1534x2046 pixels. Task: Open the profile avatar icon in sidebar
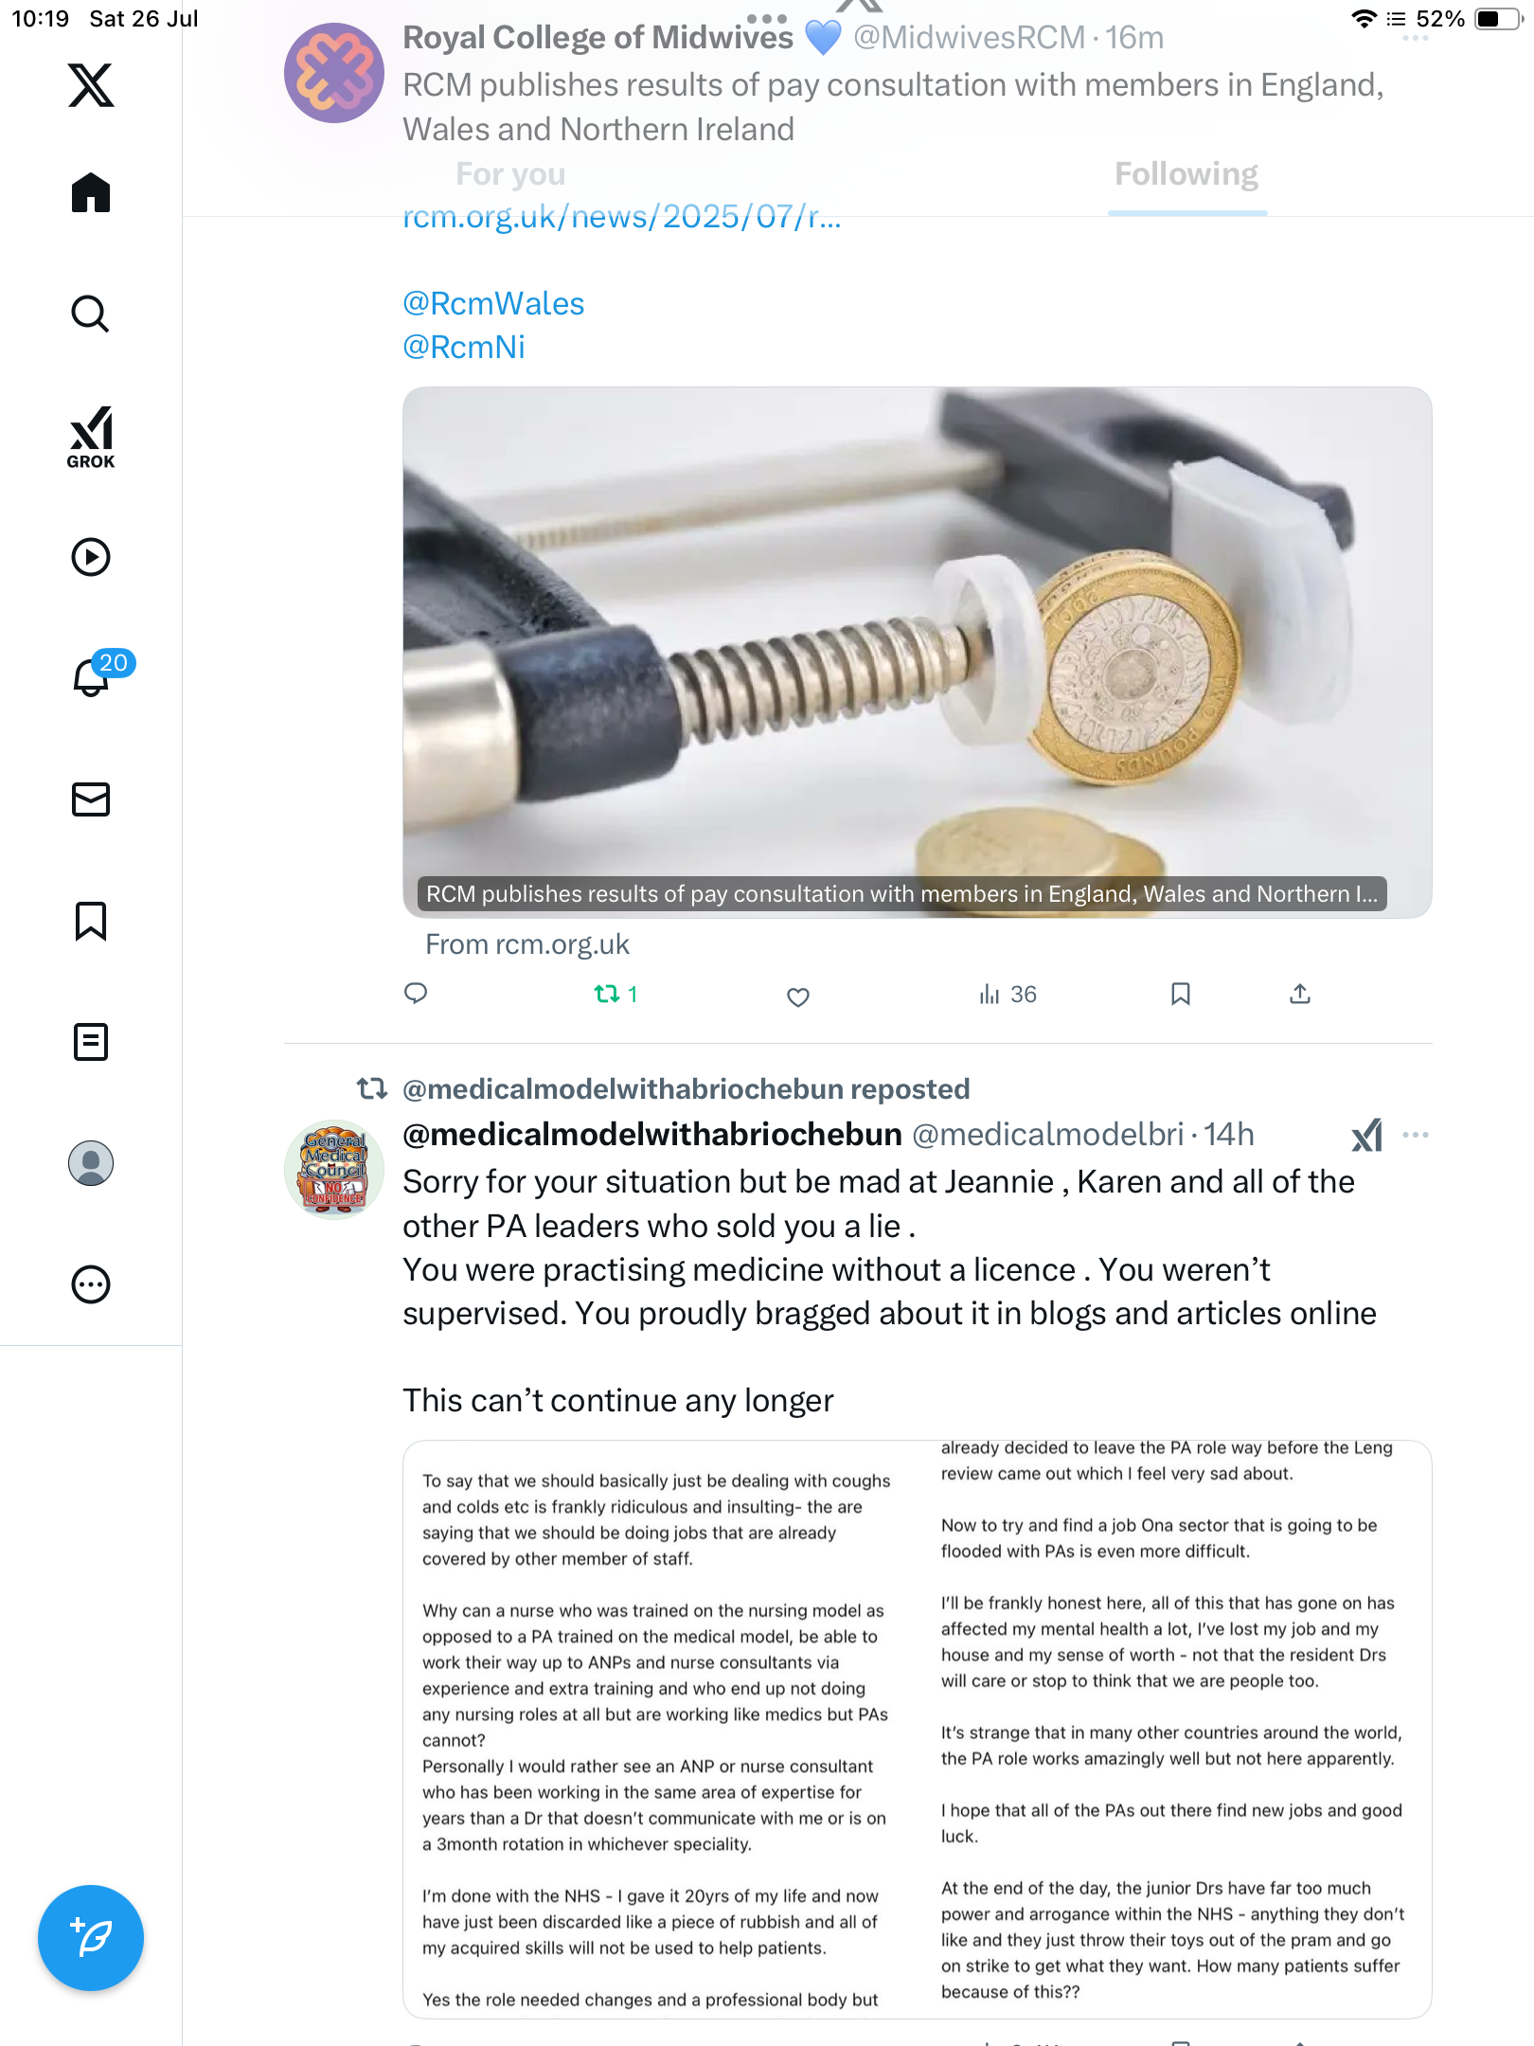pos(91,1163)
